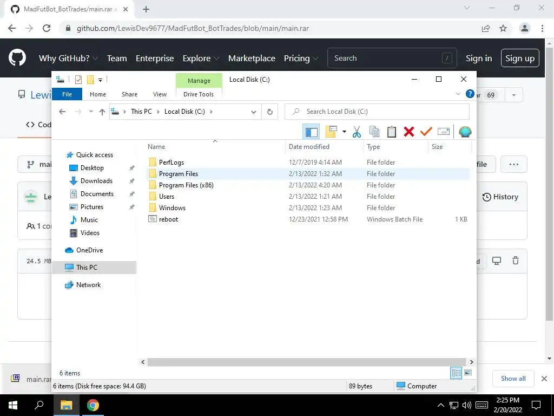Open Explore dropdown on GitHub header
Image resolution: width=554 pixels, height=416 pixels.
coord(201,58)
